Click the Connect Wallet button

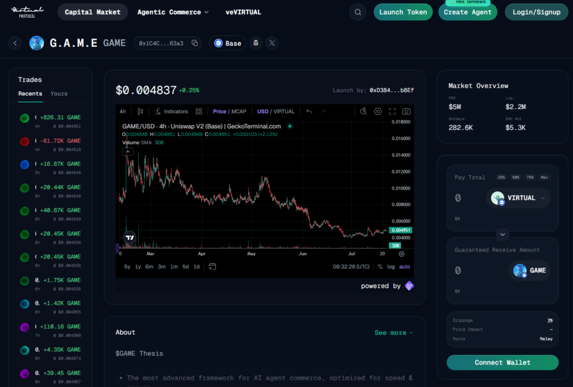502,362
